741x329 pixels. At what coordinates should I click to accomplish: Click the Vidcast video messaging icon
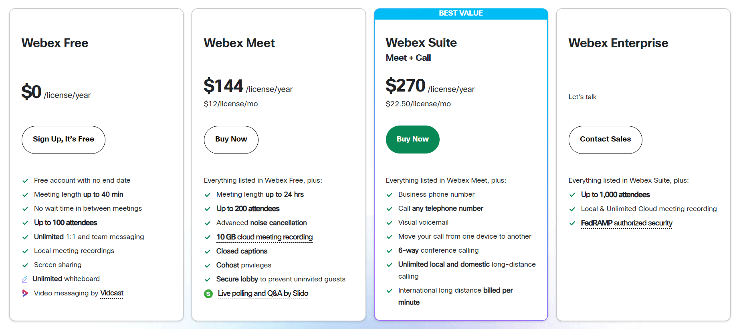point(25,293)
